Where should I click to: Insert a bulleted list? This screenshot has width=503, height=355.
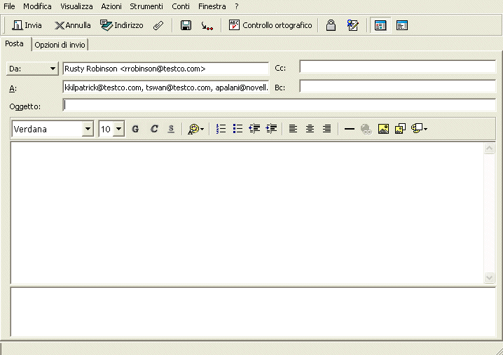[x=237, y=129]
